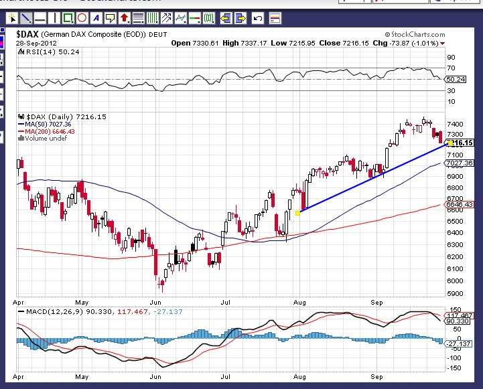Select the green bracket cycle tool

tap(209, 18)
